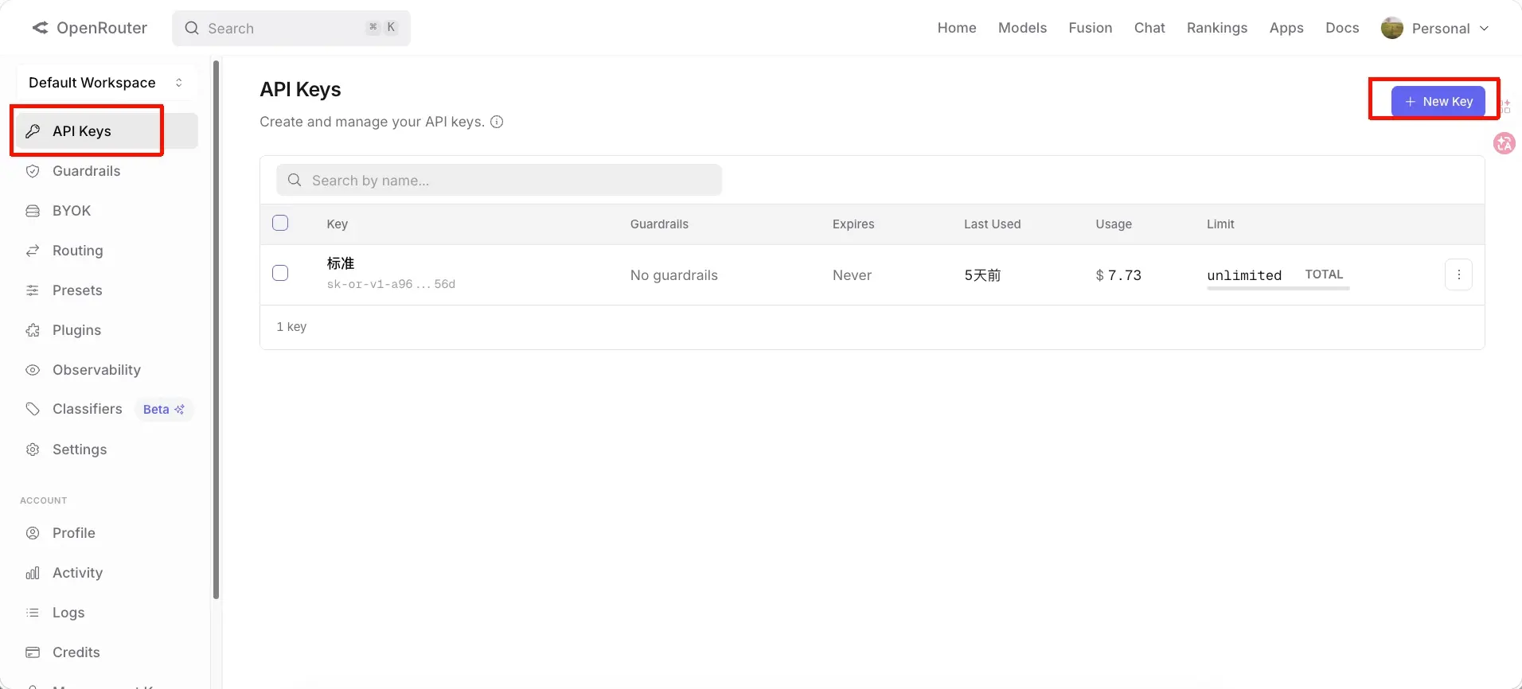Click the unlimited limit value
This screenshot has width=1522, height=689.
point(1244,275)
